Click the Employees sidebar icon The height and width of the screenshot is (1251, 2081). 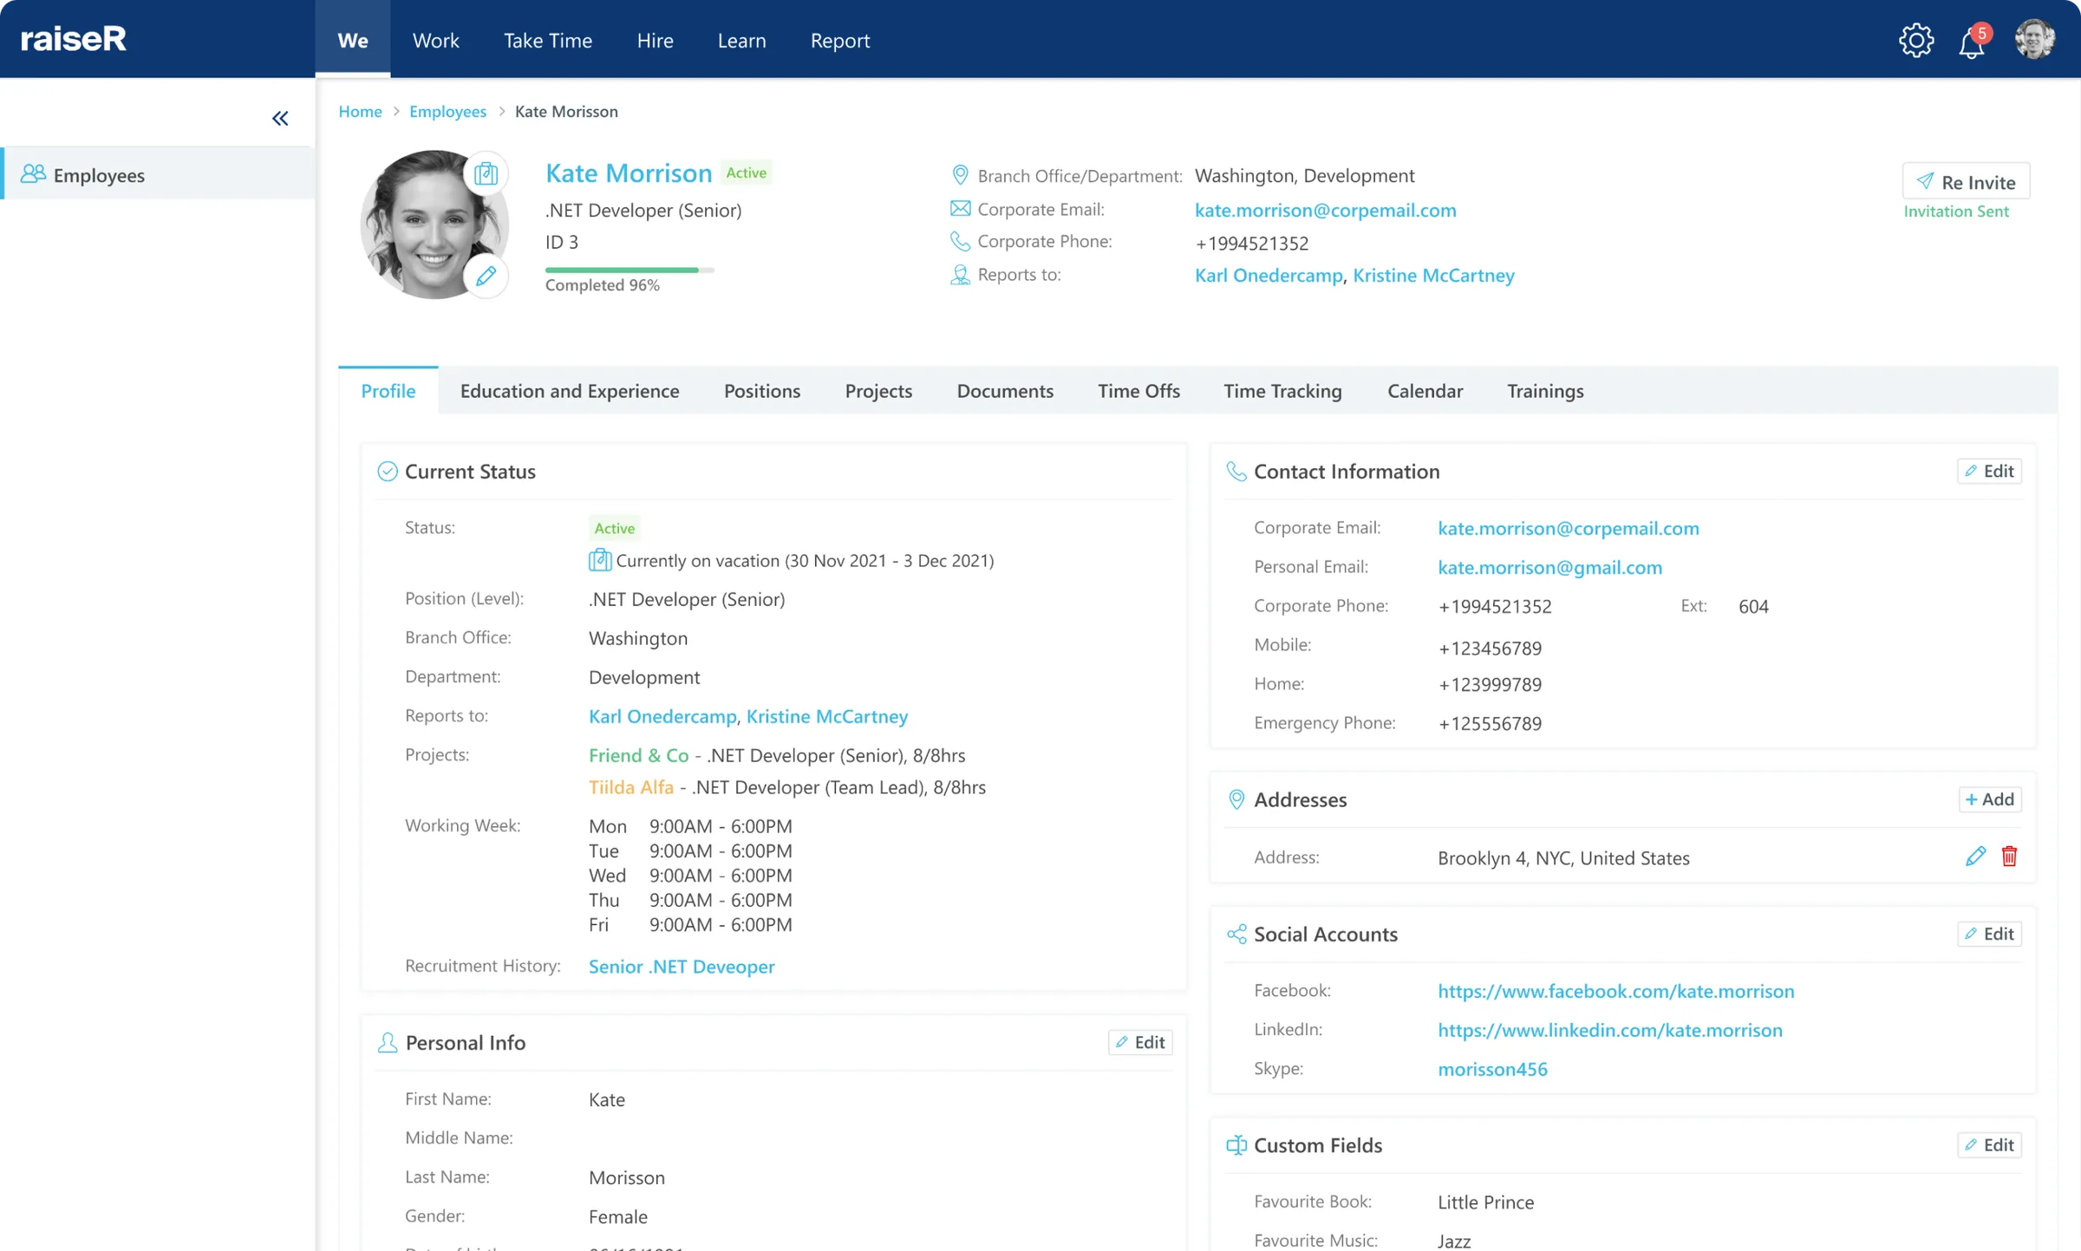33,174
